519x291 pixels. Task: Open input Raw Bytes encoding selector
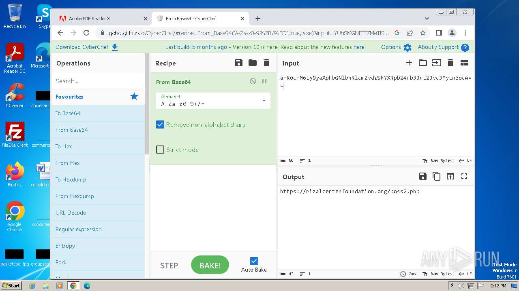point(438,160)
